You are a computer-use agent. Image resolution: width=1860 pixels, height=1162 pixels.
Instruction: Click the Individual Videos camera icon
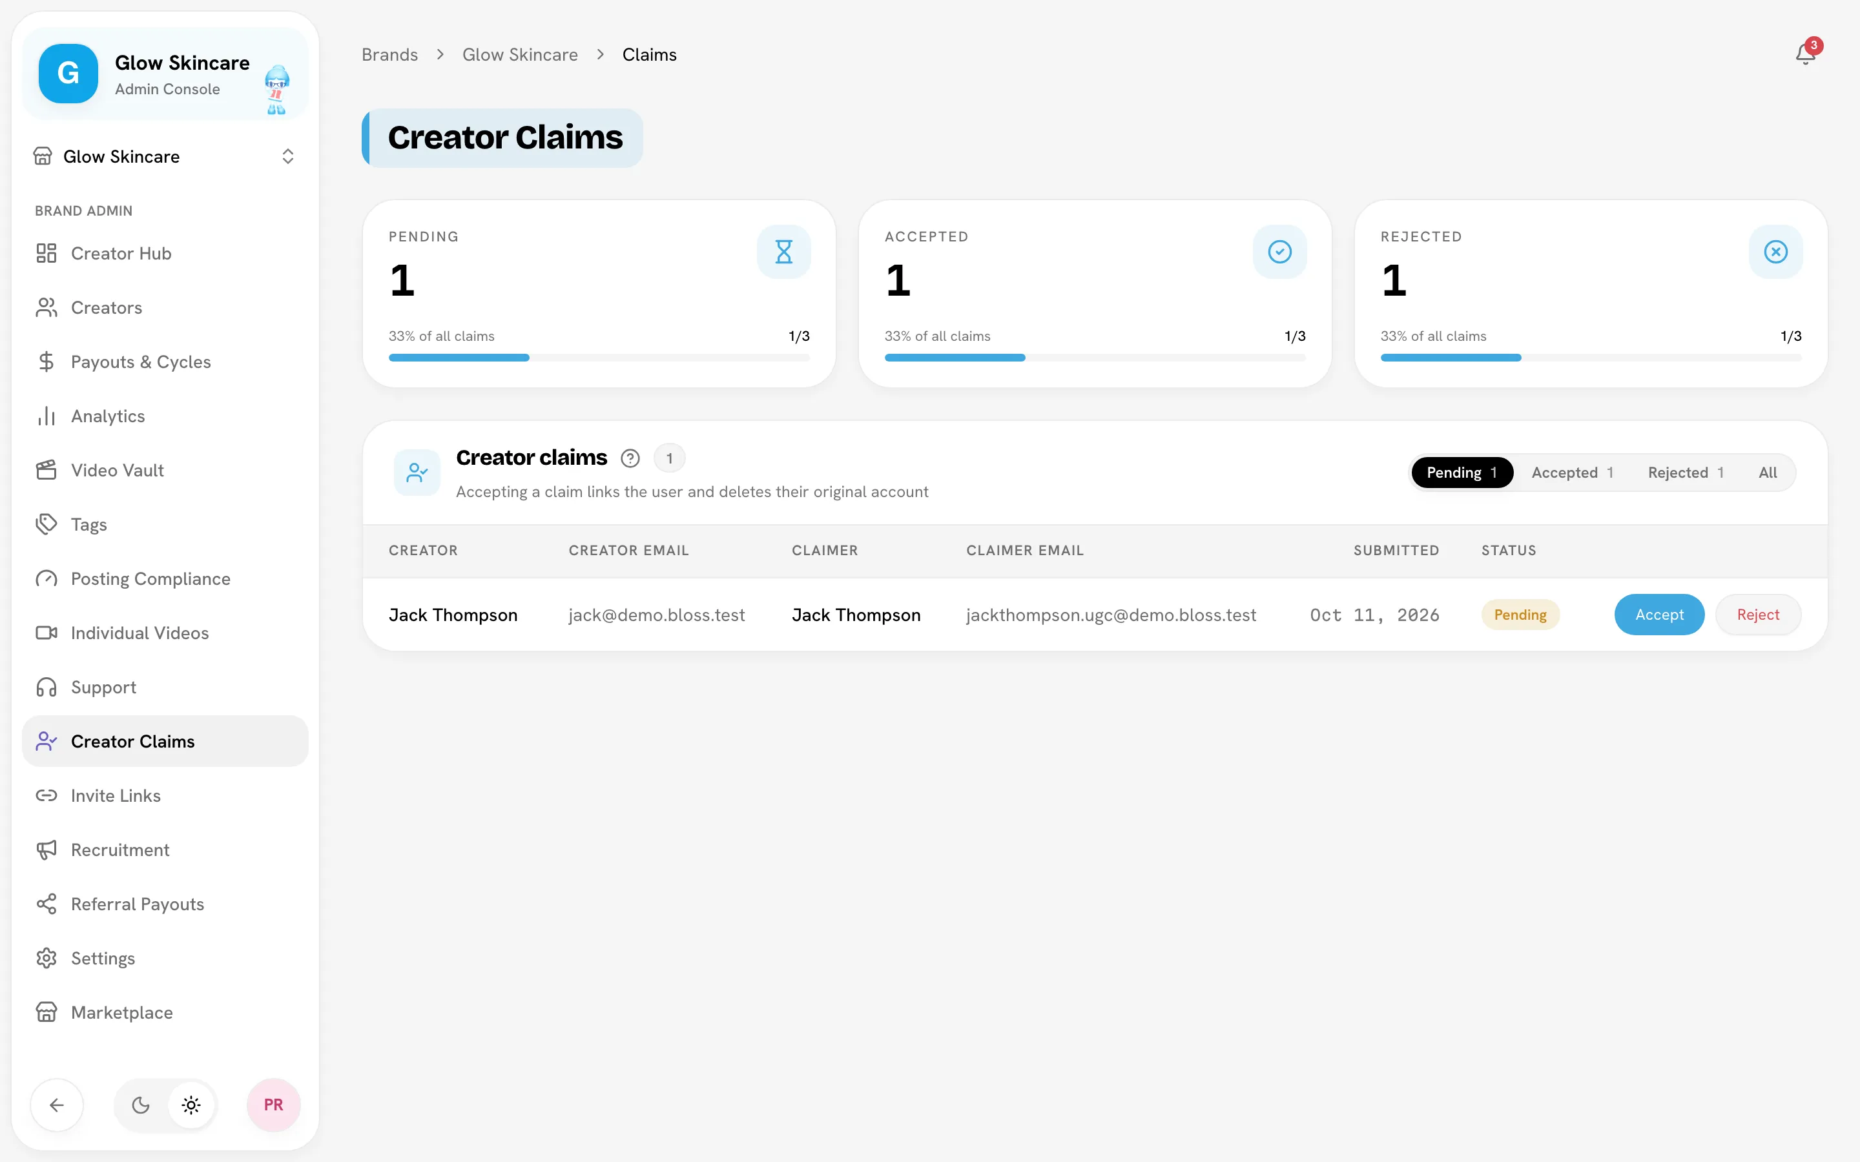46,633
